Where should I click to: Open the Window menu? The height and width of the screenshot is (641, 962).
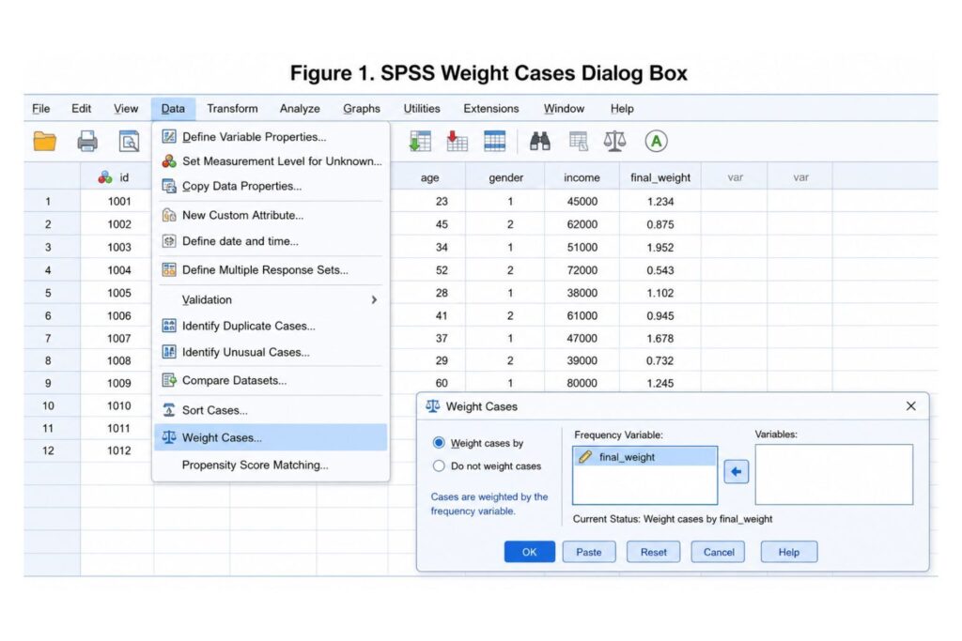[x=564, y=109]
